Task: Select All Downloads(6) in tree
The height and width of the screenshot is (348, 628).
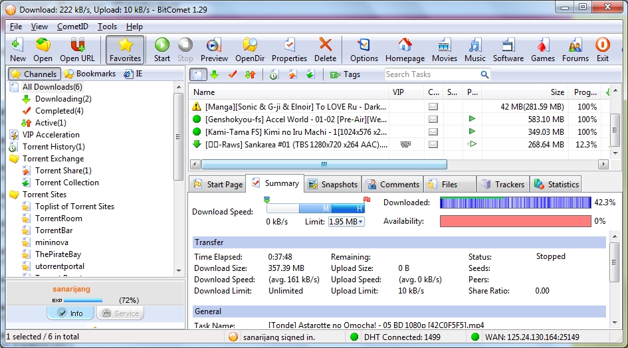Action: 52,87
